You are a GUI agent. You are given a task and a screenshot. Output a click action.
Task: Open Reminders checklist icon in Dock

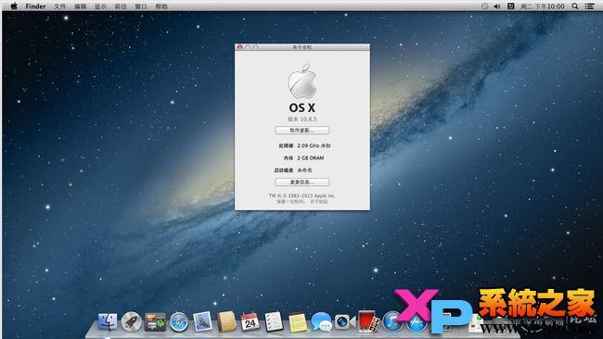point(275,321)
